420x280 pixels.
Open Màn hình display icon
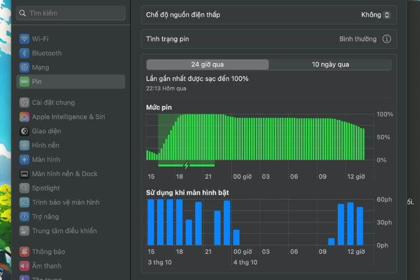[25, 160]
